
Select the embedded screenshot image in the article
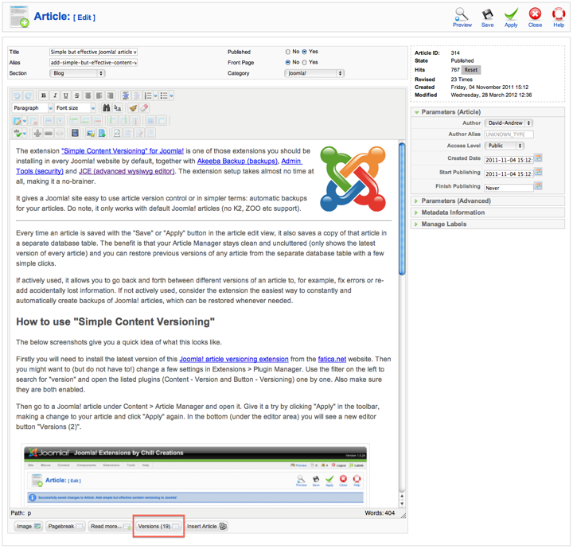[x=196, y=475]
